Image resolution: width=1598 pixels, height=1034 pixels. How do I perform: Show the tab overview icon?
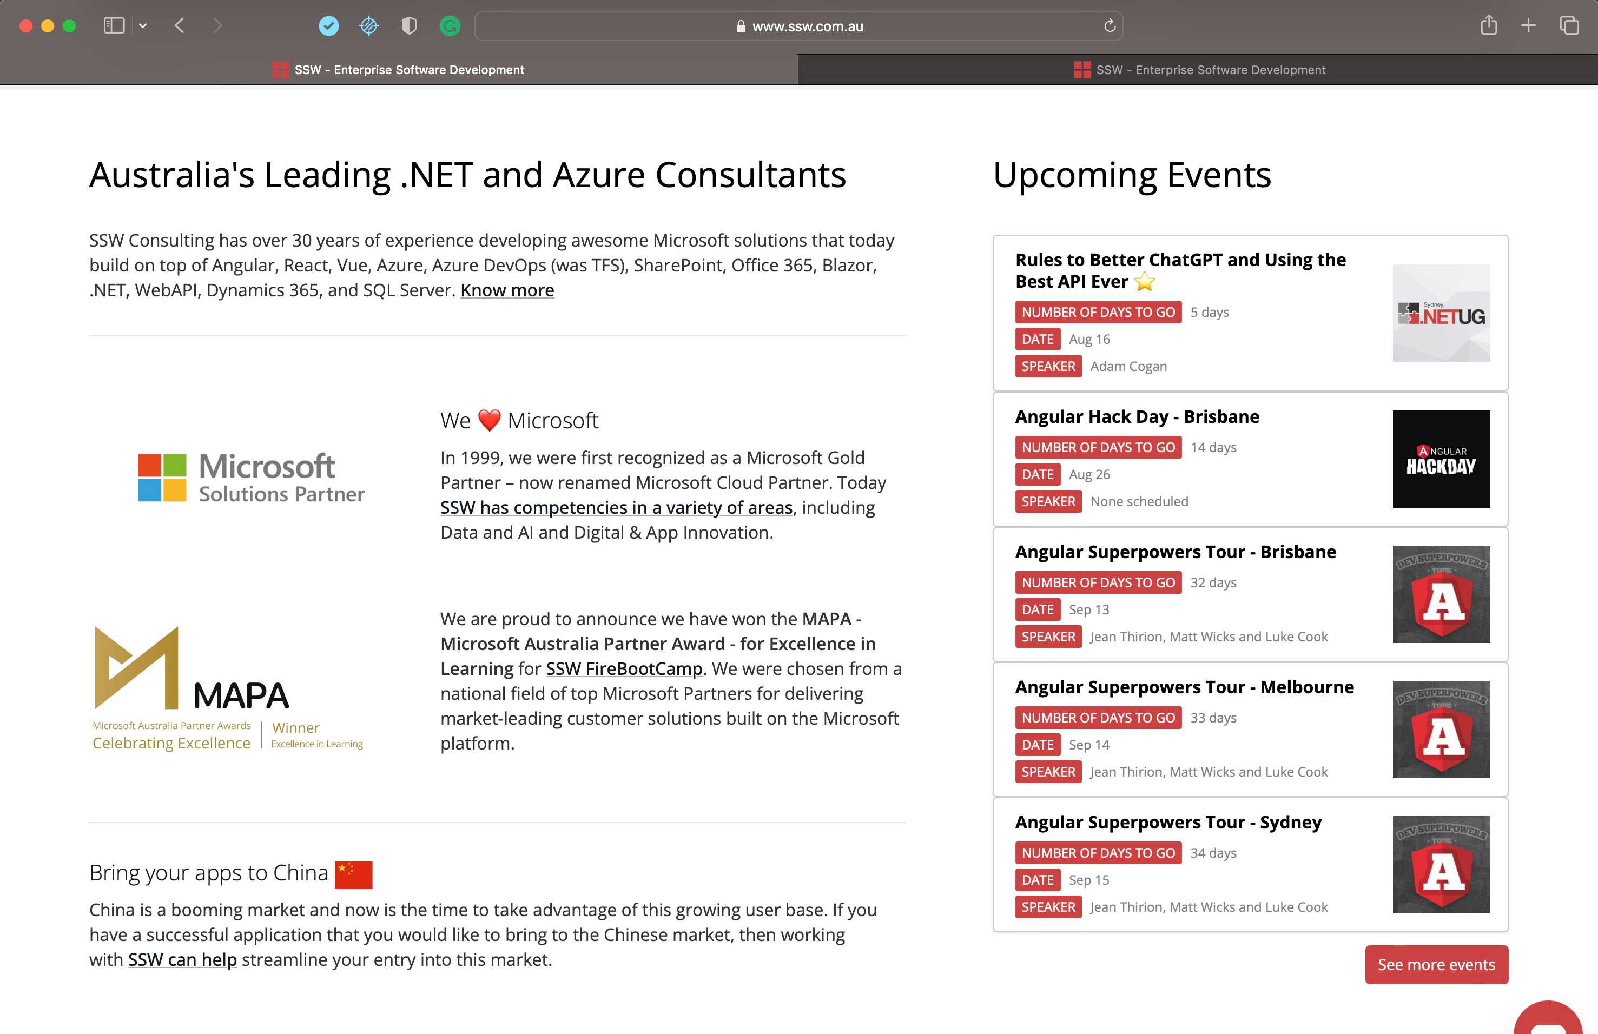(x=1569, y=26)
